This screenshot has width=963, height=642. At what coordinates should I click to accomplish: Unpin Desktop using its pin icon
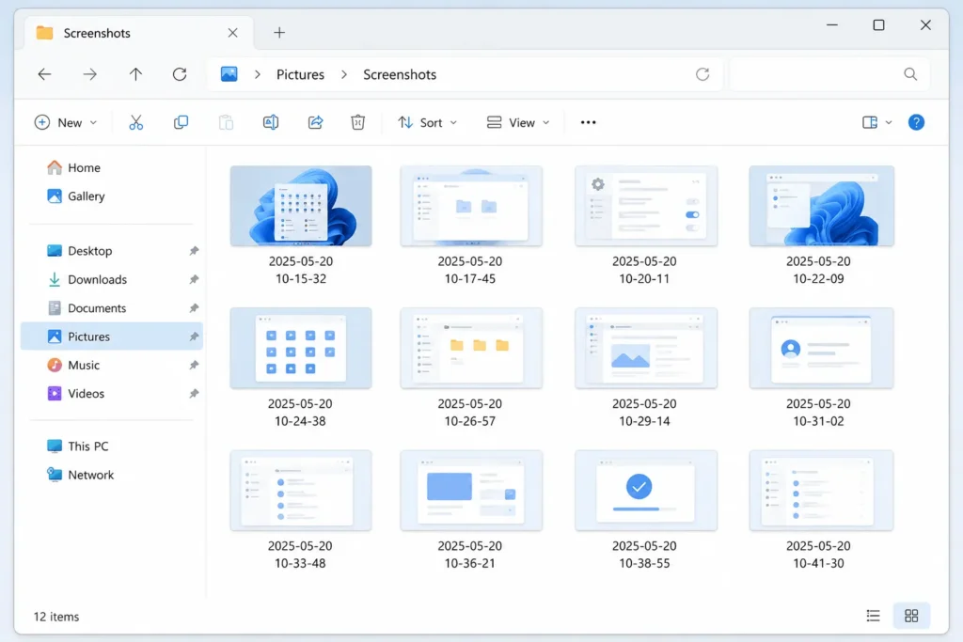click(194, 250)
